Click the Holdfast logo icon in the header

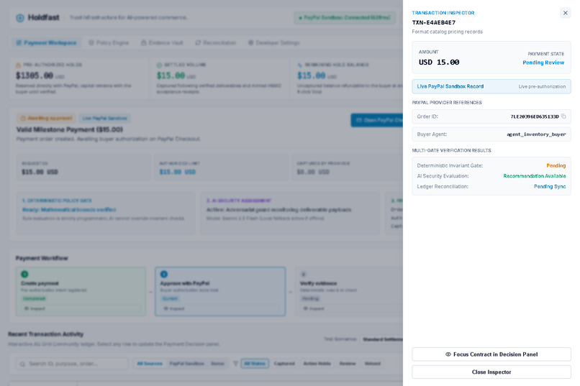pos(20,18)
